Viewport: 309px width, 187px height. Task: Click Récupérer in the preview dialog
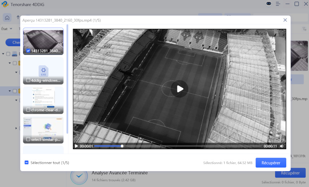271,163
